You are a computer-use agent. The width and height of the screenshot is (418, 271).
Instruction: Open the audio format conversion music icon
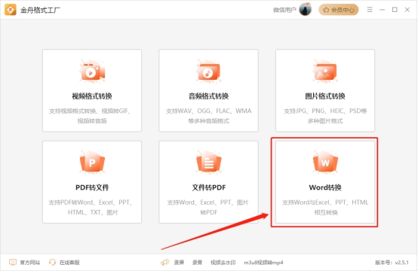click(209, 72)
